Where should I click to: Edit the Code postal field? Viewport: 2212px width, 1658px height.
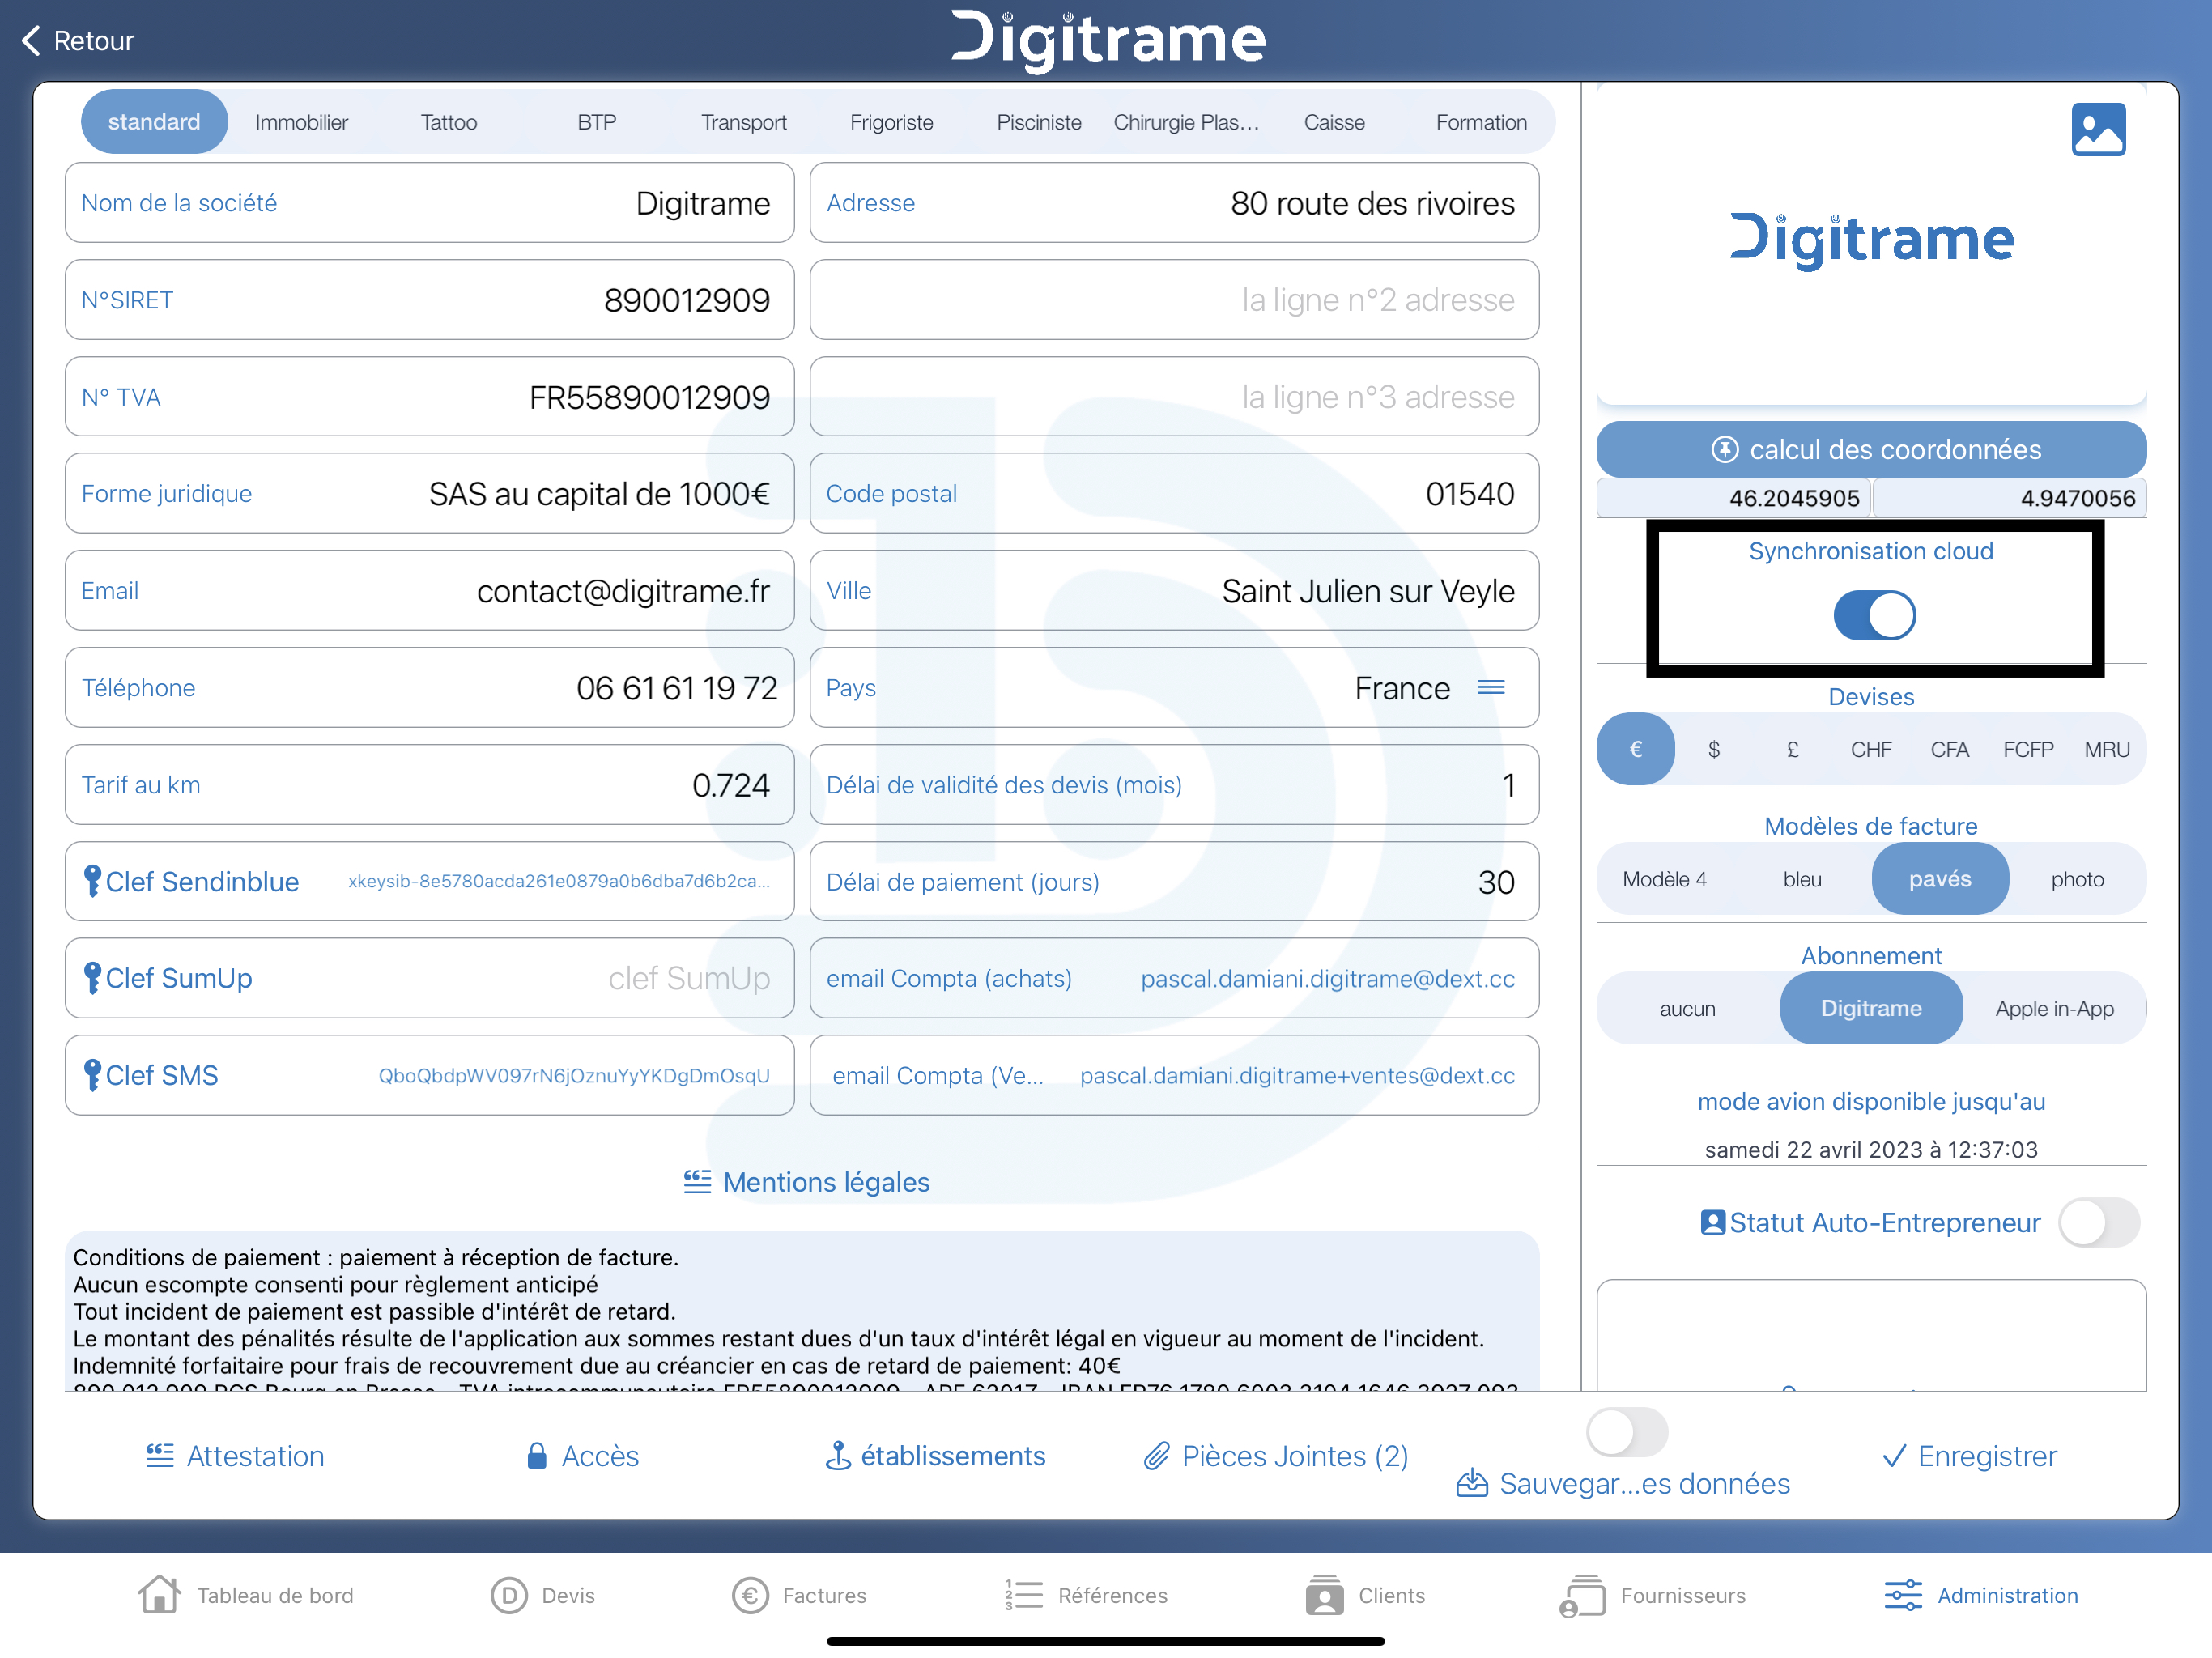pos(1174,494)
